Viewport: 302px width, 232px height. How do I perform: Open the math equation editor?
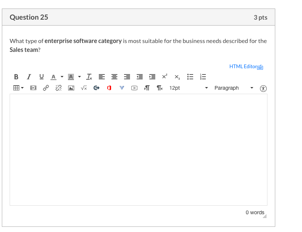click(84, 88)
